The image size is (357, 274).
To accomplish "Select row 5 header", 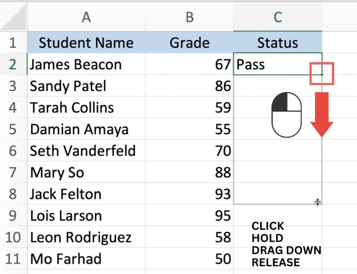I will click(13, 129).
